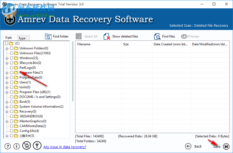
Task: Select the DOCUME~1s and Settings(0) folder
Action: [x=40, y=97]
